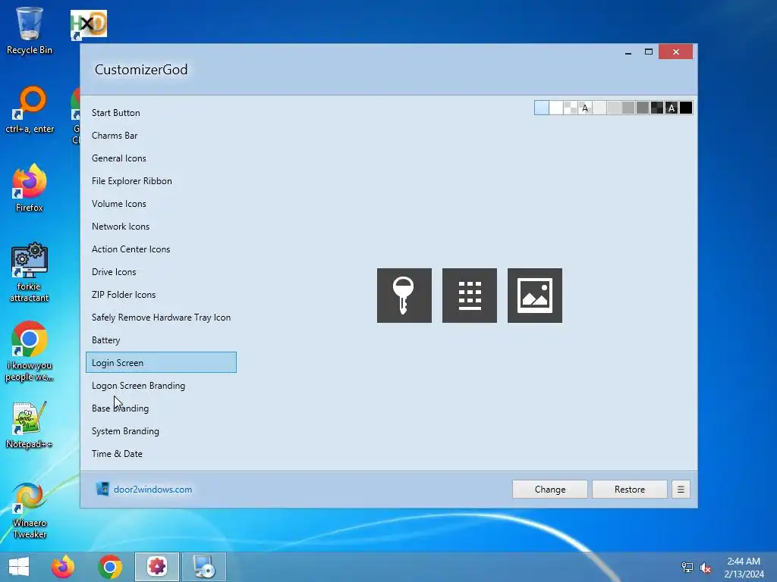Select Start Button category

pos(161,113)
